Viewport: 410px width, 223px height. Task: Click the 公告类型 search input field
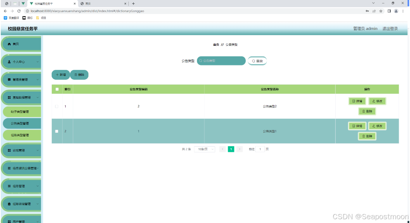(221, 60)
